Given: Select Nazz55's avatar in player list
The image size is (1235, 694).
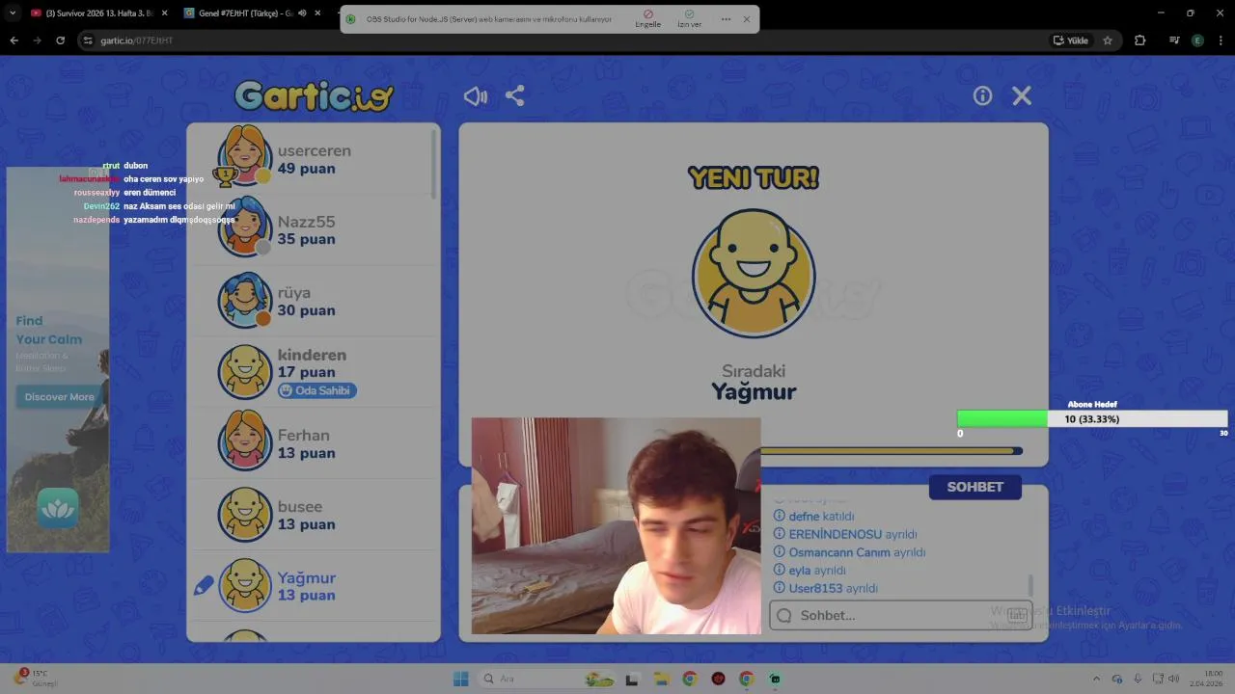Looking at the screenshot, I should [244, 227].
